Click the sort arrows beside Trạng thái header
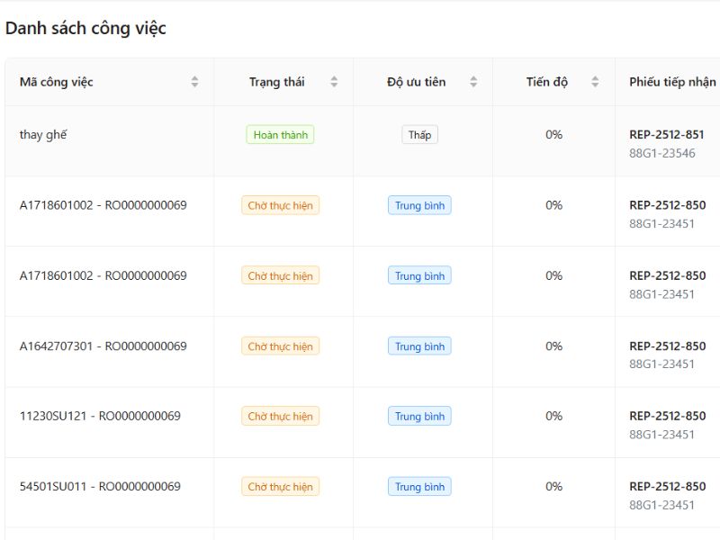 [x=334, y=82]
